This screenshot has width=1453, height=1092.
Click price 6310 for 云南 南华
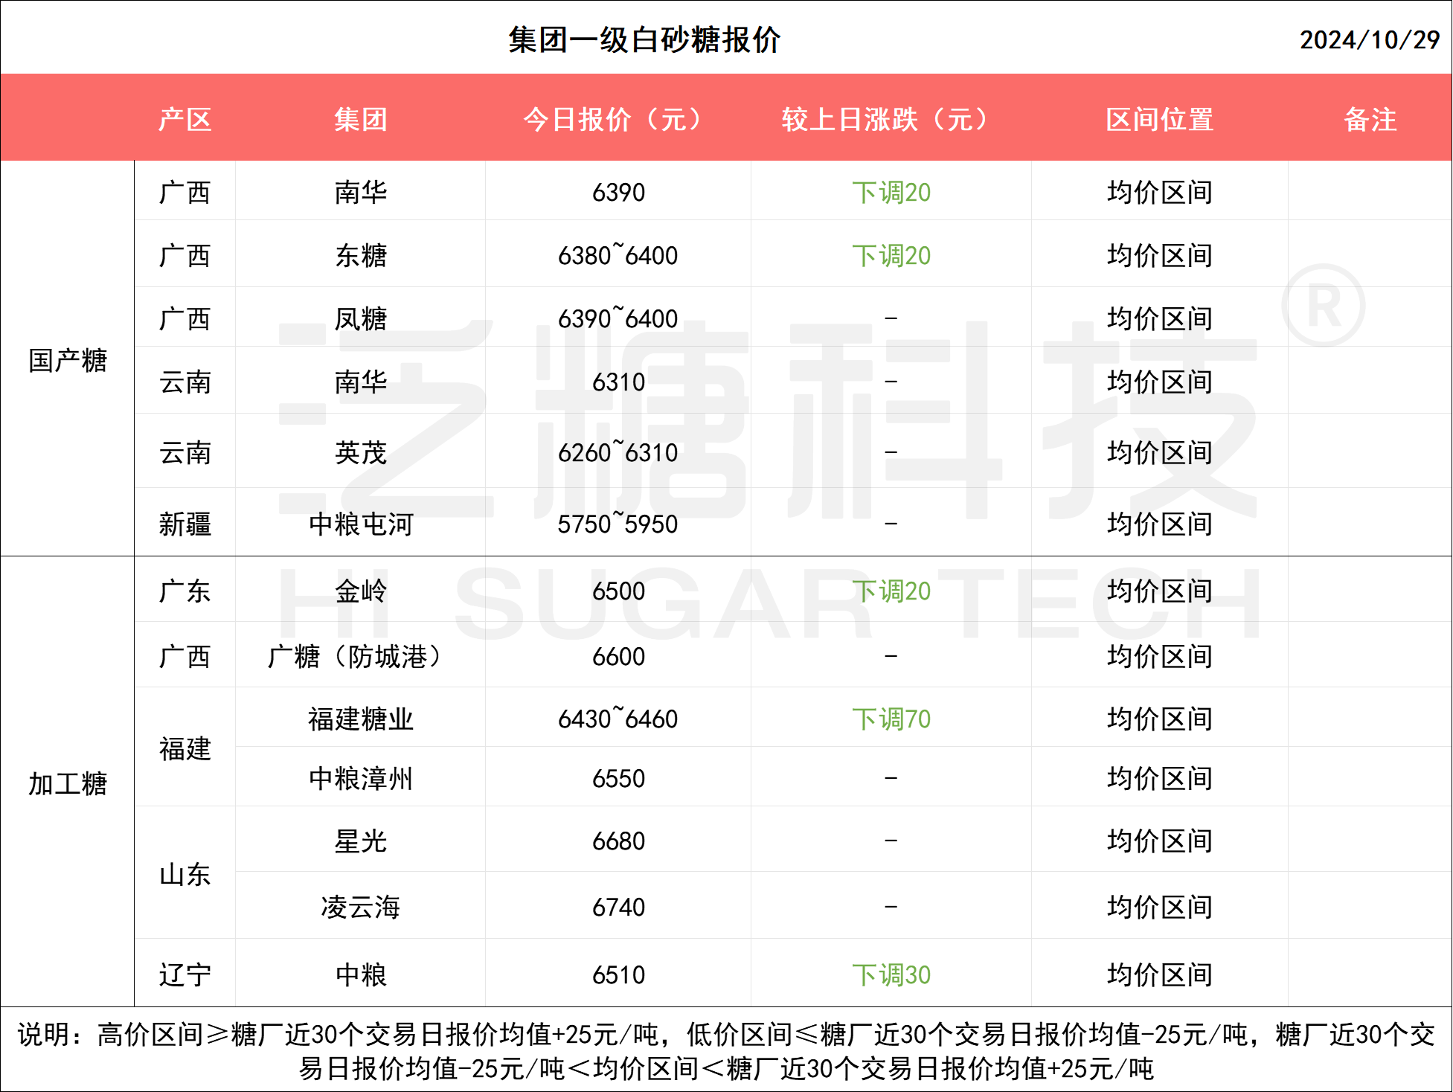618,382
